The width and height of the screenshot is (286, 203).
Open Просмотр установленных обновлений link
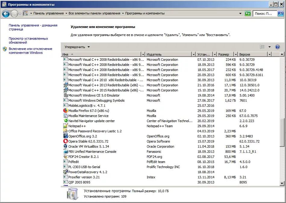pos(29,41)
